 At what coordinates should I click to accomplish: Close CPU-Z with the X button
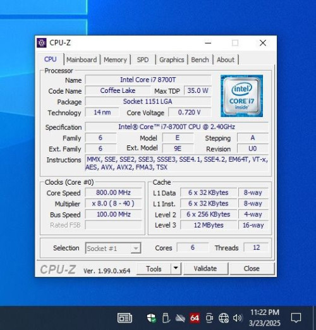tap(263, 43)
